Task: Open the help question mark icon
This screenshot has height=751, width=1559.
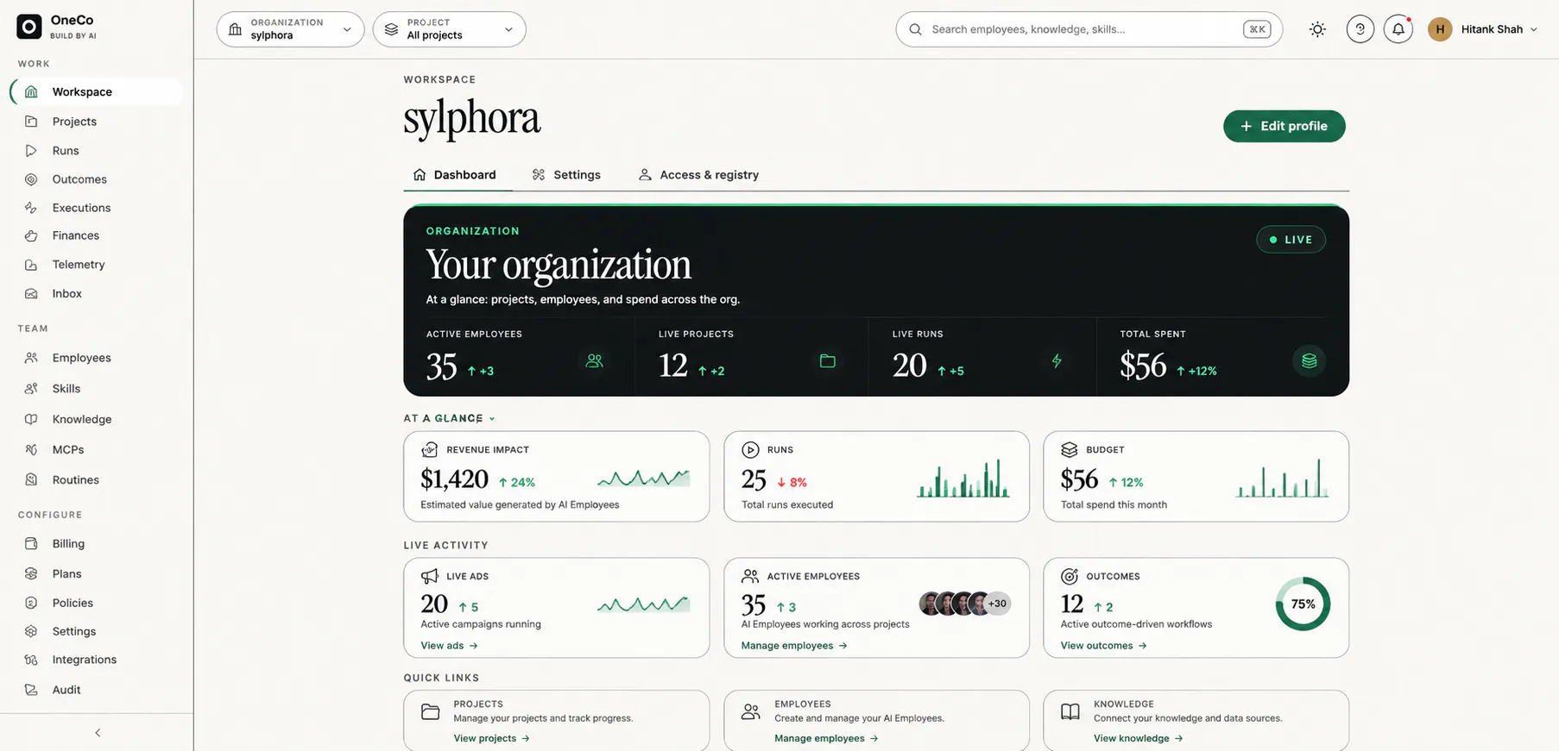Action: tap(1360, 29)
